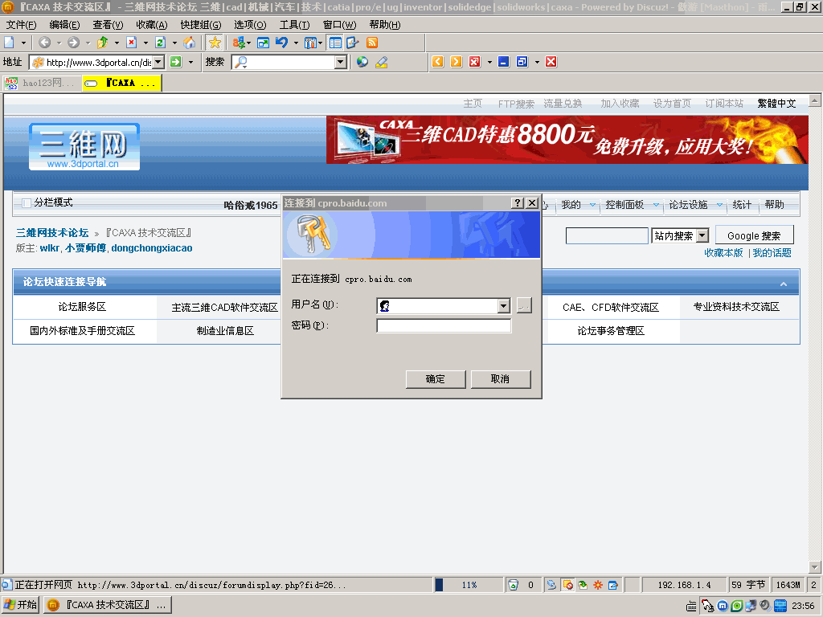The height and width of the screenshot is (617, 823).
Task: Collapse the 论坛快速连接导航 panel
Action: 783,284
